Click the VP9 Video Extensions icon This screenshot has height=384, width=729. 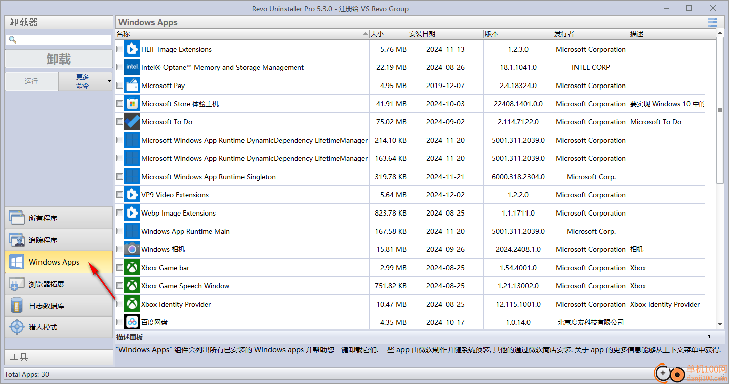tap(132, 195)
